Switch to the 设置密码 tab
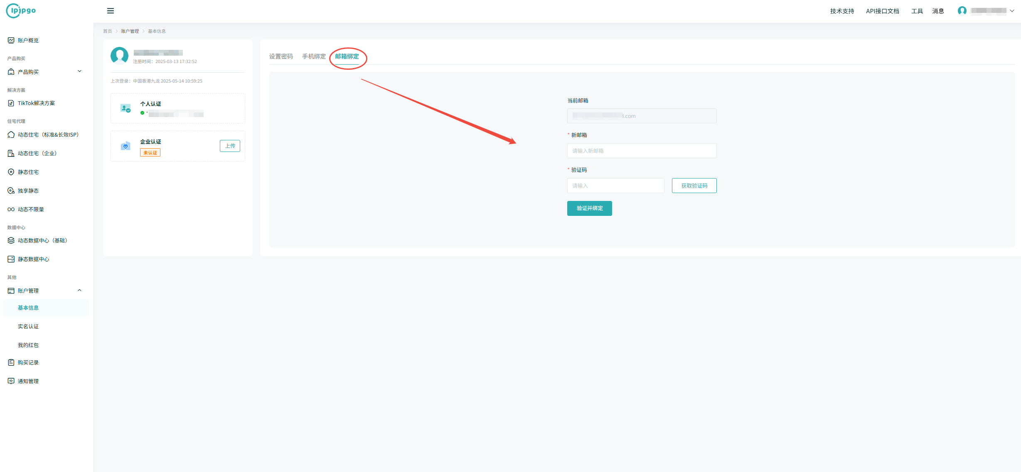Image resolution: width=1021 pixels, height=472 pixels. [281, 56]
